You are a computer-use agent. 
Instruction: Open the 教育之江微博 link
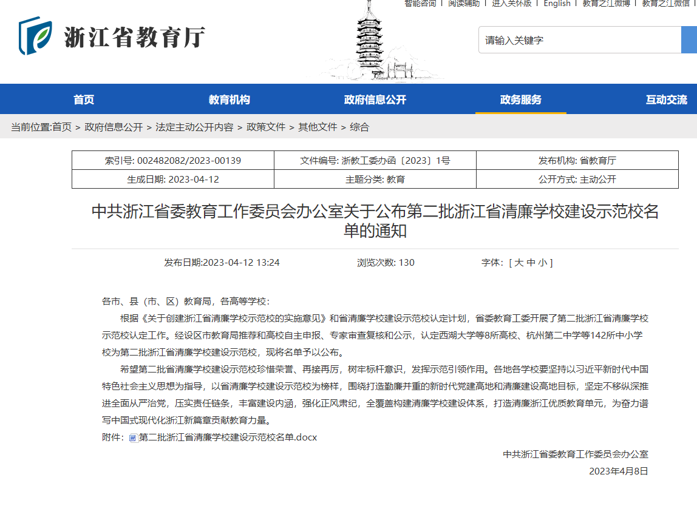(607, 4)
